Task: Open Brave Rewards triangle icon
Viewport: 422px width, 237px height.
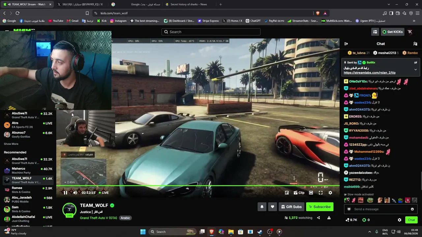Action: (x=325, y=13)
